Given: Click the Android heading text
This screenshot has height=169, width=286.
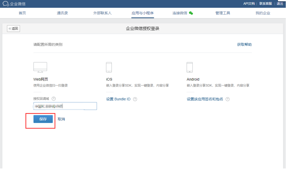Looking at the screenshot, I should click(193, 79).
